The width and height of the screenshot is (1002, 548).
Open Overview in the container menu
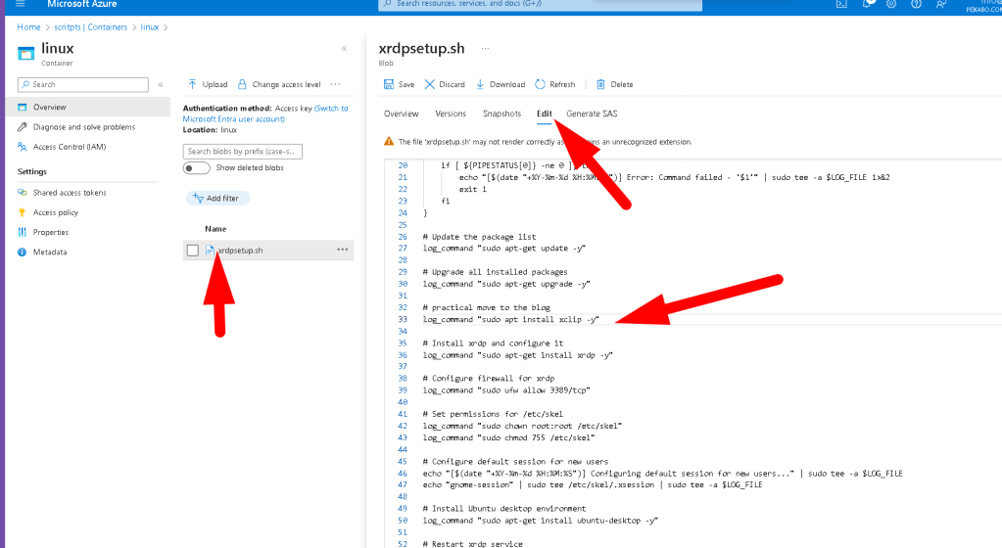click(x=88, y=107)
